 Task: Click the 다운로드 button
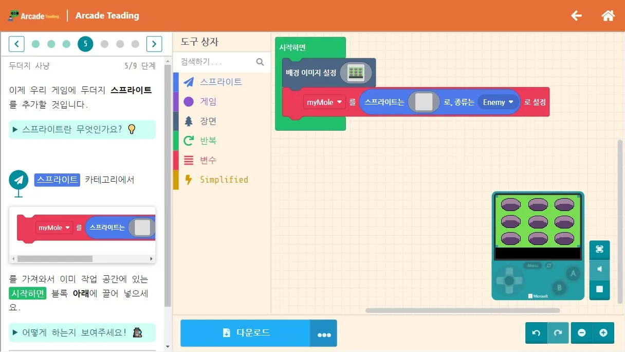pyautogui.click(x=245, y=333)
